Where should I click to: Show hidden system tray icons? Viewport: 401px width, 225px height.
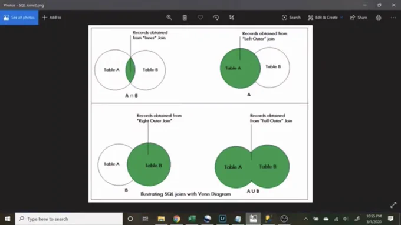(306, 219)
